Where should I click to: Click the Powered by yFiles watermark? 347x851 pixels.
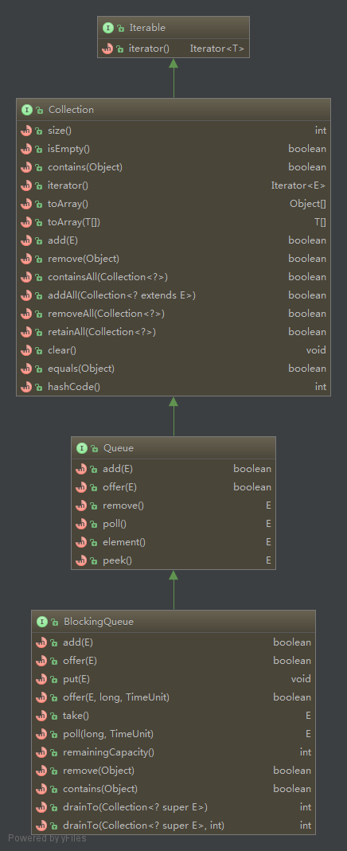47,838
